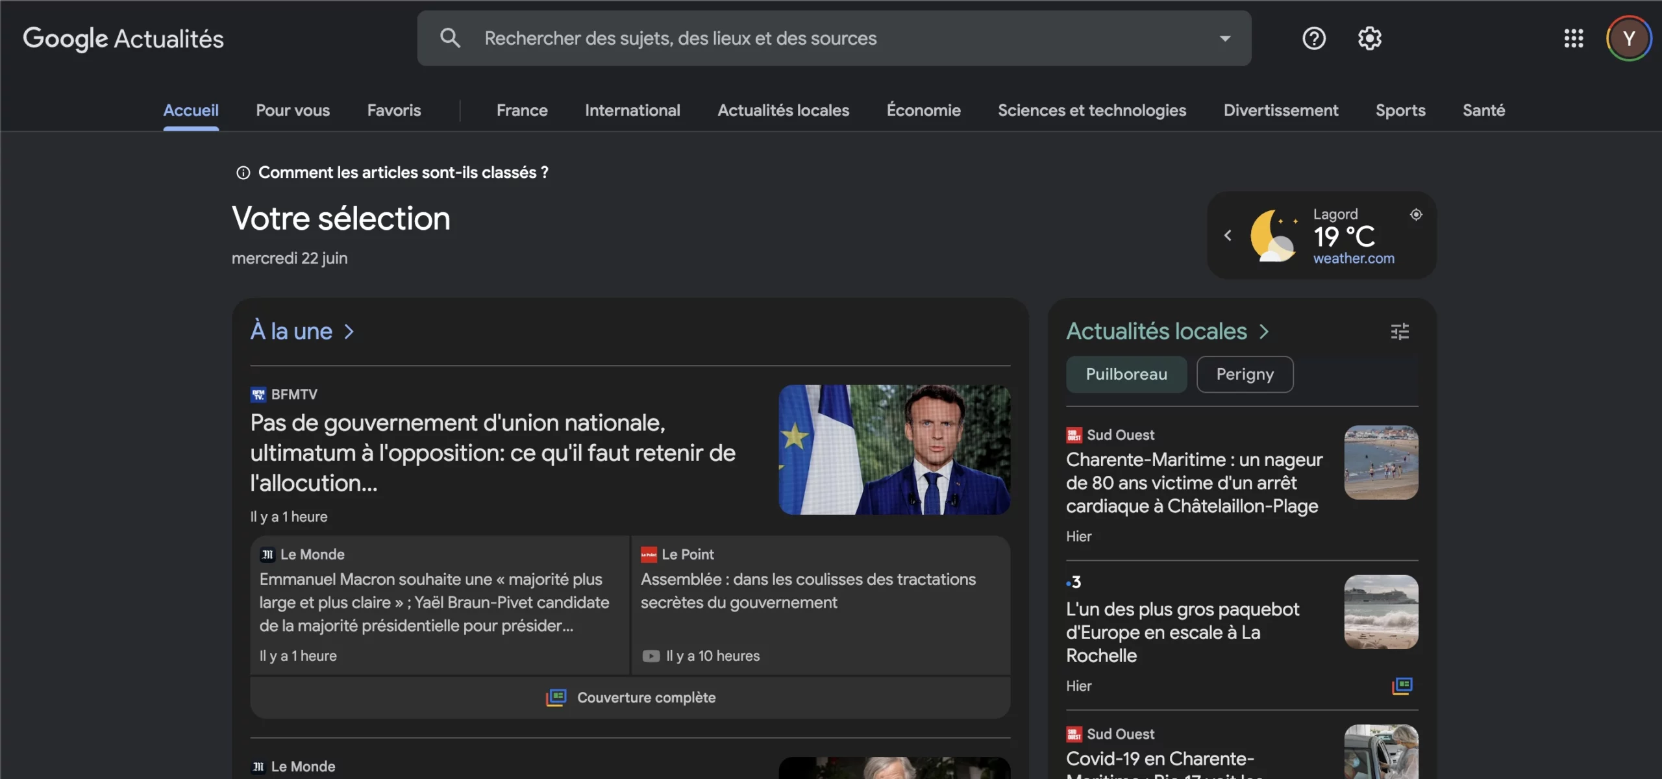This screenshot has height=779, width=1662.
Task: Collapse weather card with left chevron
Action: [1228, 236]
